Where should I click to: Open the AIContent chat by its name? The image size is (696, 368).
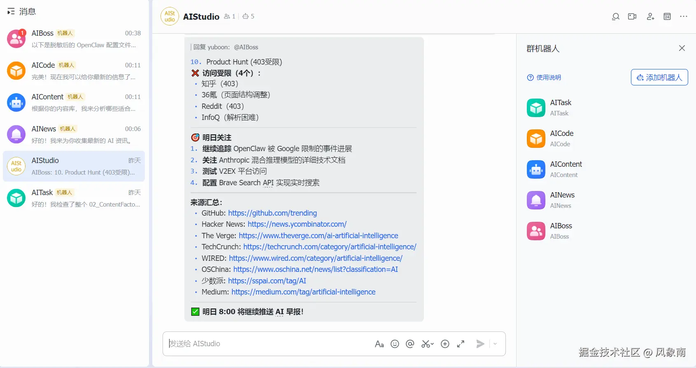(x=47, y=97)
